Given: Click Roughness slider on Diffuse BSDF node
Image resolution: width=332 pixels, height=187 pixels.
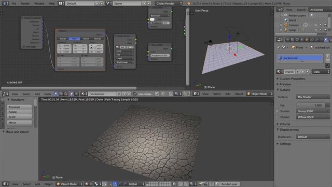Looking at the screenshot, I should click(x=160, y=56).
